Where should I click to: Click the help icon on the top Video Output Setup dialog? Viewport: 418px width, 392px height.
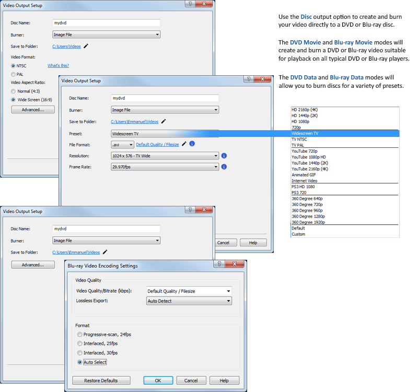[x=190, y=5]
